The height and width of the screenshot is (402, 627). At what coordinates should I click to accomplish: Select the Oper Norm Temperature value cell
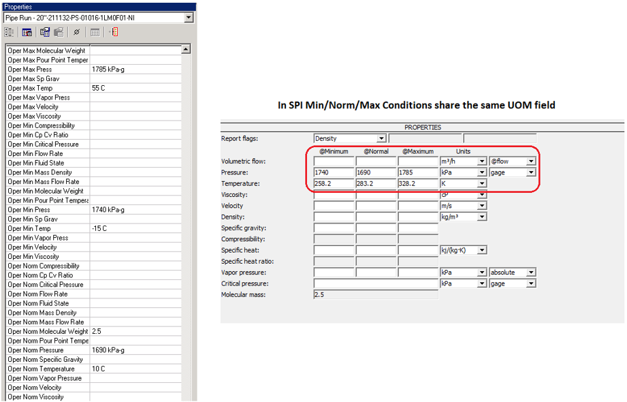point(135,369)
